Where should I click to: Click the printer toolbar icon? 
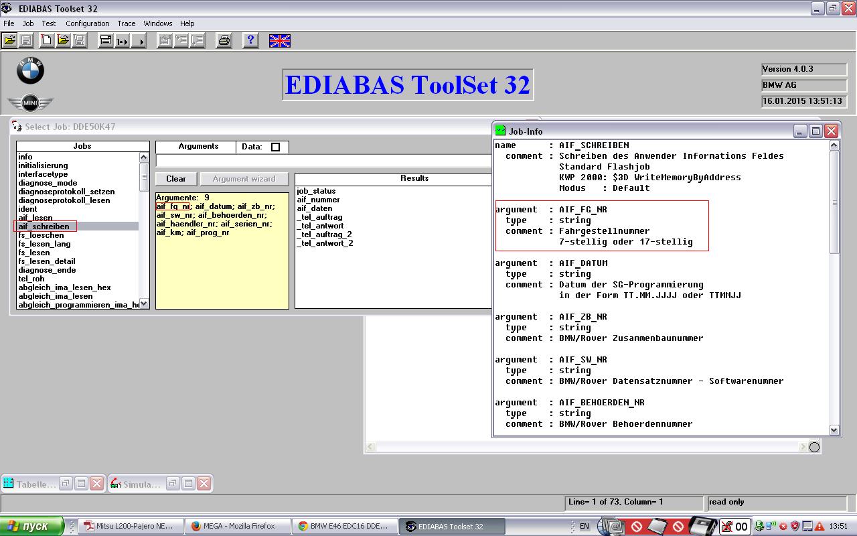[x=224, y=41]
